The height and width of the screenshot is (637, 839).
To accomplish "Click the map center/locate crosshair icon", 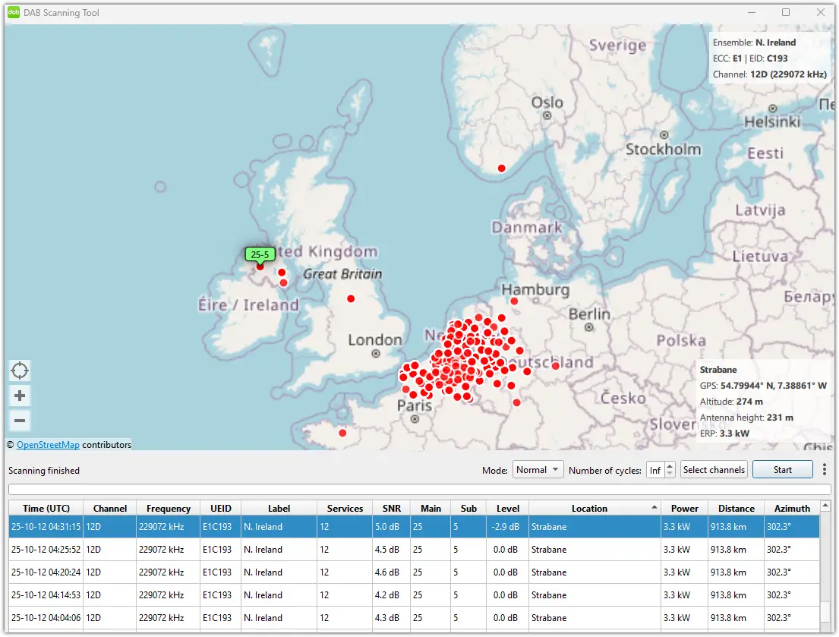I will 20,371.
